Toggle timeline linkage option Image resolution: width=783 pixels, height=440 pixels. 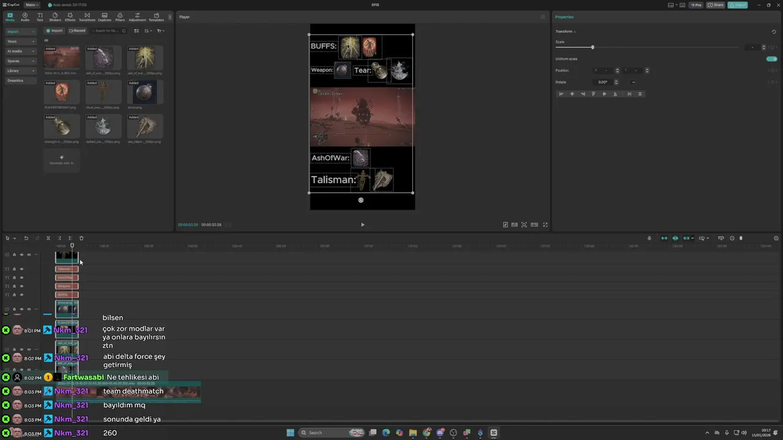tap(686, 238)
